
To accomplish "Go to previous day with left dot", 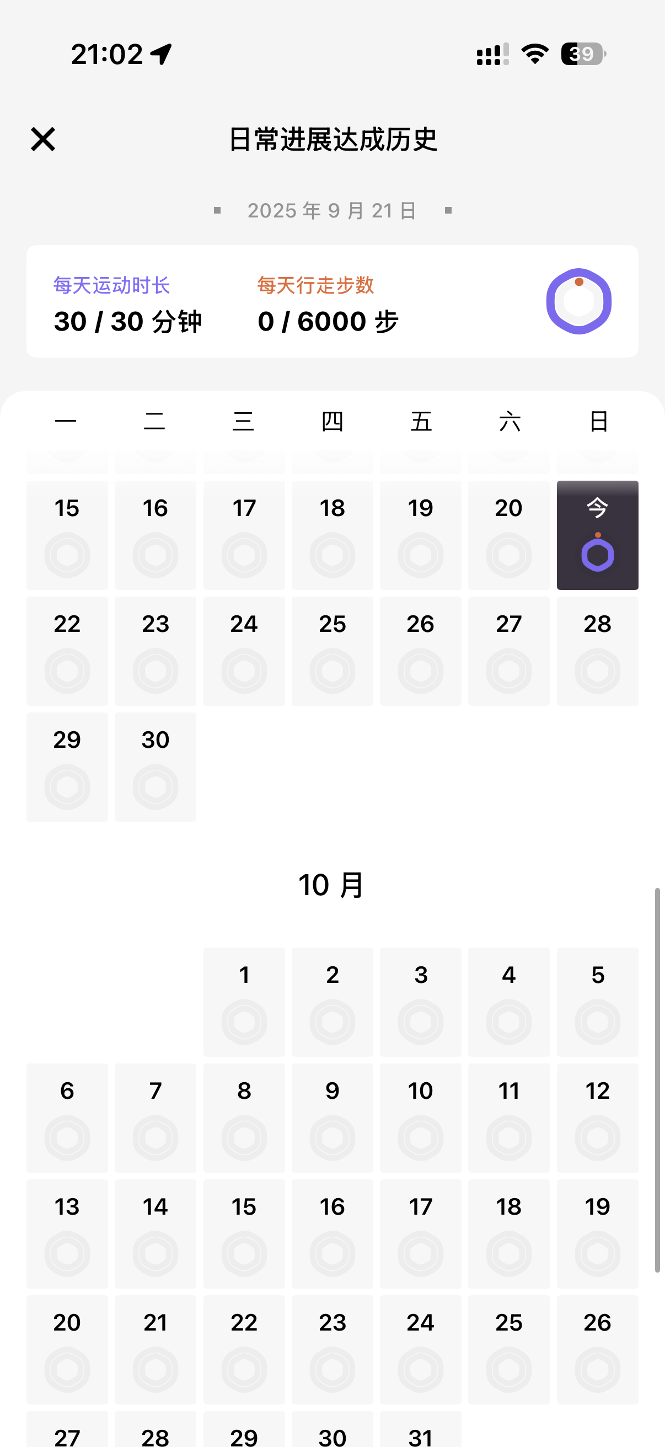I will pos(217,211).
